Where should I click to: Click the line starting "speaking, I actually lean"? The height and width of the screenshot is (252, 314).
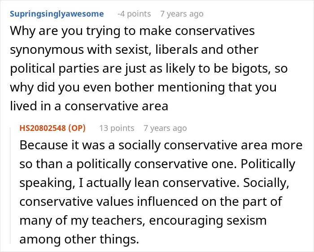[x=154, y=183]
